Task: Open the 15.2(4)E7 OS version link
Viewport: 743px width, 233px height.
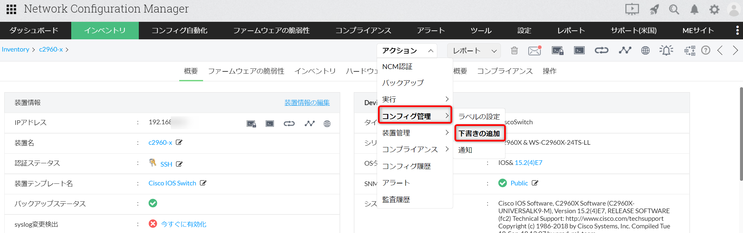Action: pos(528,163)
